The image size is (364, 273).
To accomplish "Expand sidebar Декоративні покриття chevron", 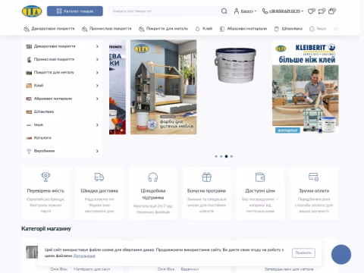I will [x=97, y=46].
